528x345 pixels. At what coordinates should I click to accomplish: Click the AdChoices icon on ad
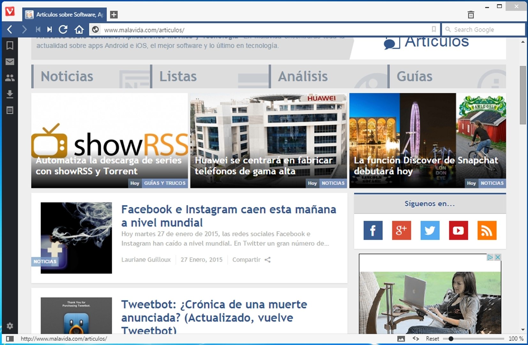click(490, 257)
